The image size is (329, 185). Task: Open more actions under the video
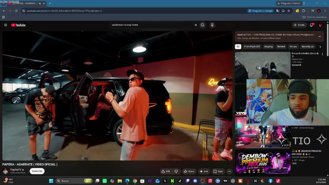tap(229, 171)
